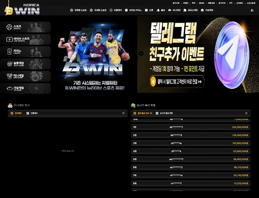Click the dice icon beside 슬롯
The image size is (259, 198).
[x=146, y=10]
